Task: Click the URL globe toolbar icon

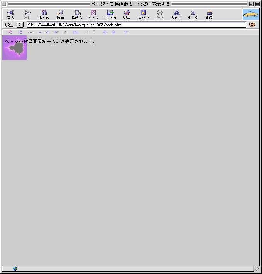Action: pyautogui.click(x=127, y=15)
